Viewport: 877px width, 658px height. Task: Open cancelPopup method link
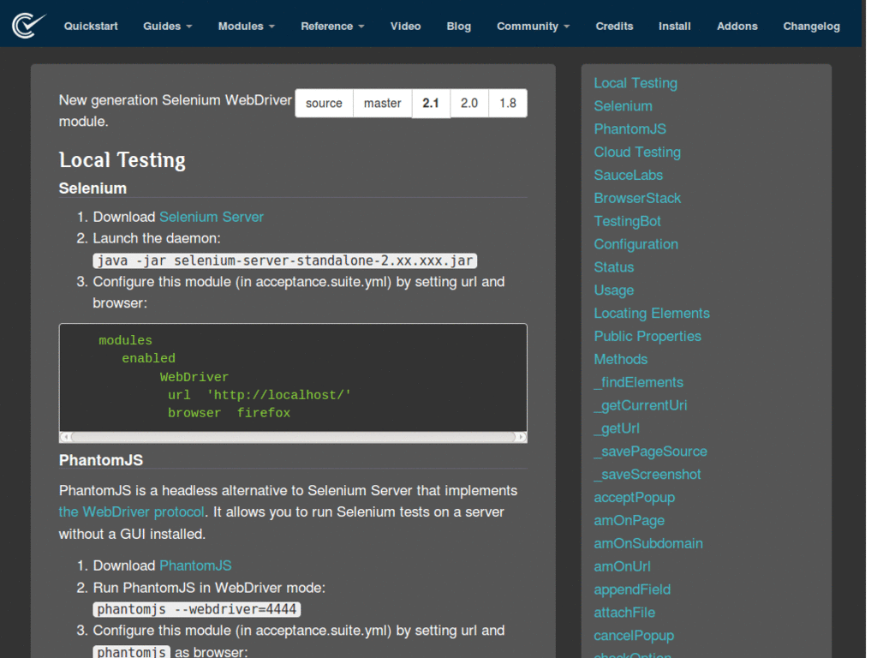pyautogui.click(x=634, y=636)
